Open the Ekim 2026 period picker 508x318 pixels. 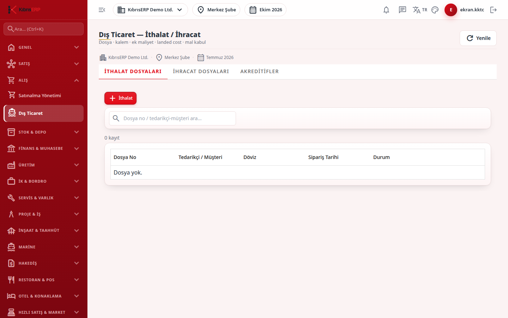coord(265,10)
